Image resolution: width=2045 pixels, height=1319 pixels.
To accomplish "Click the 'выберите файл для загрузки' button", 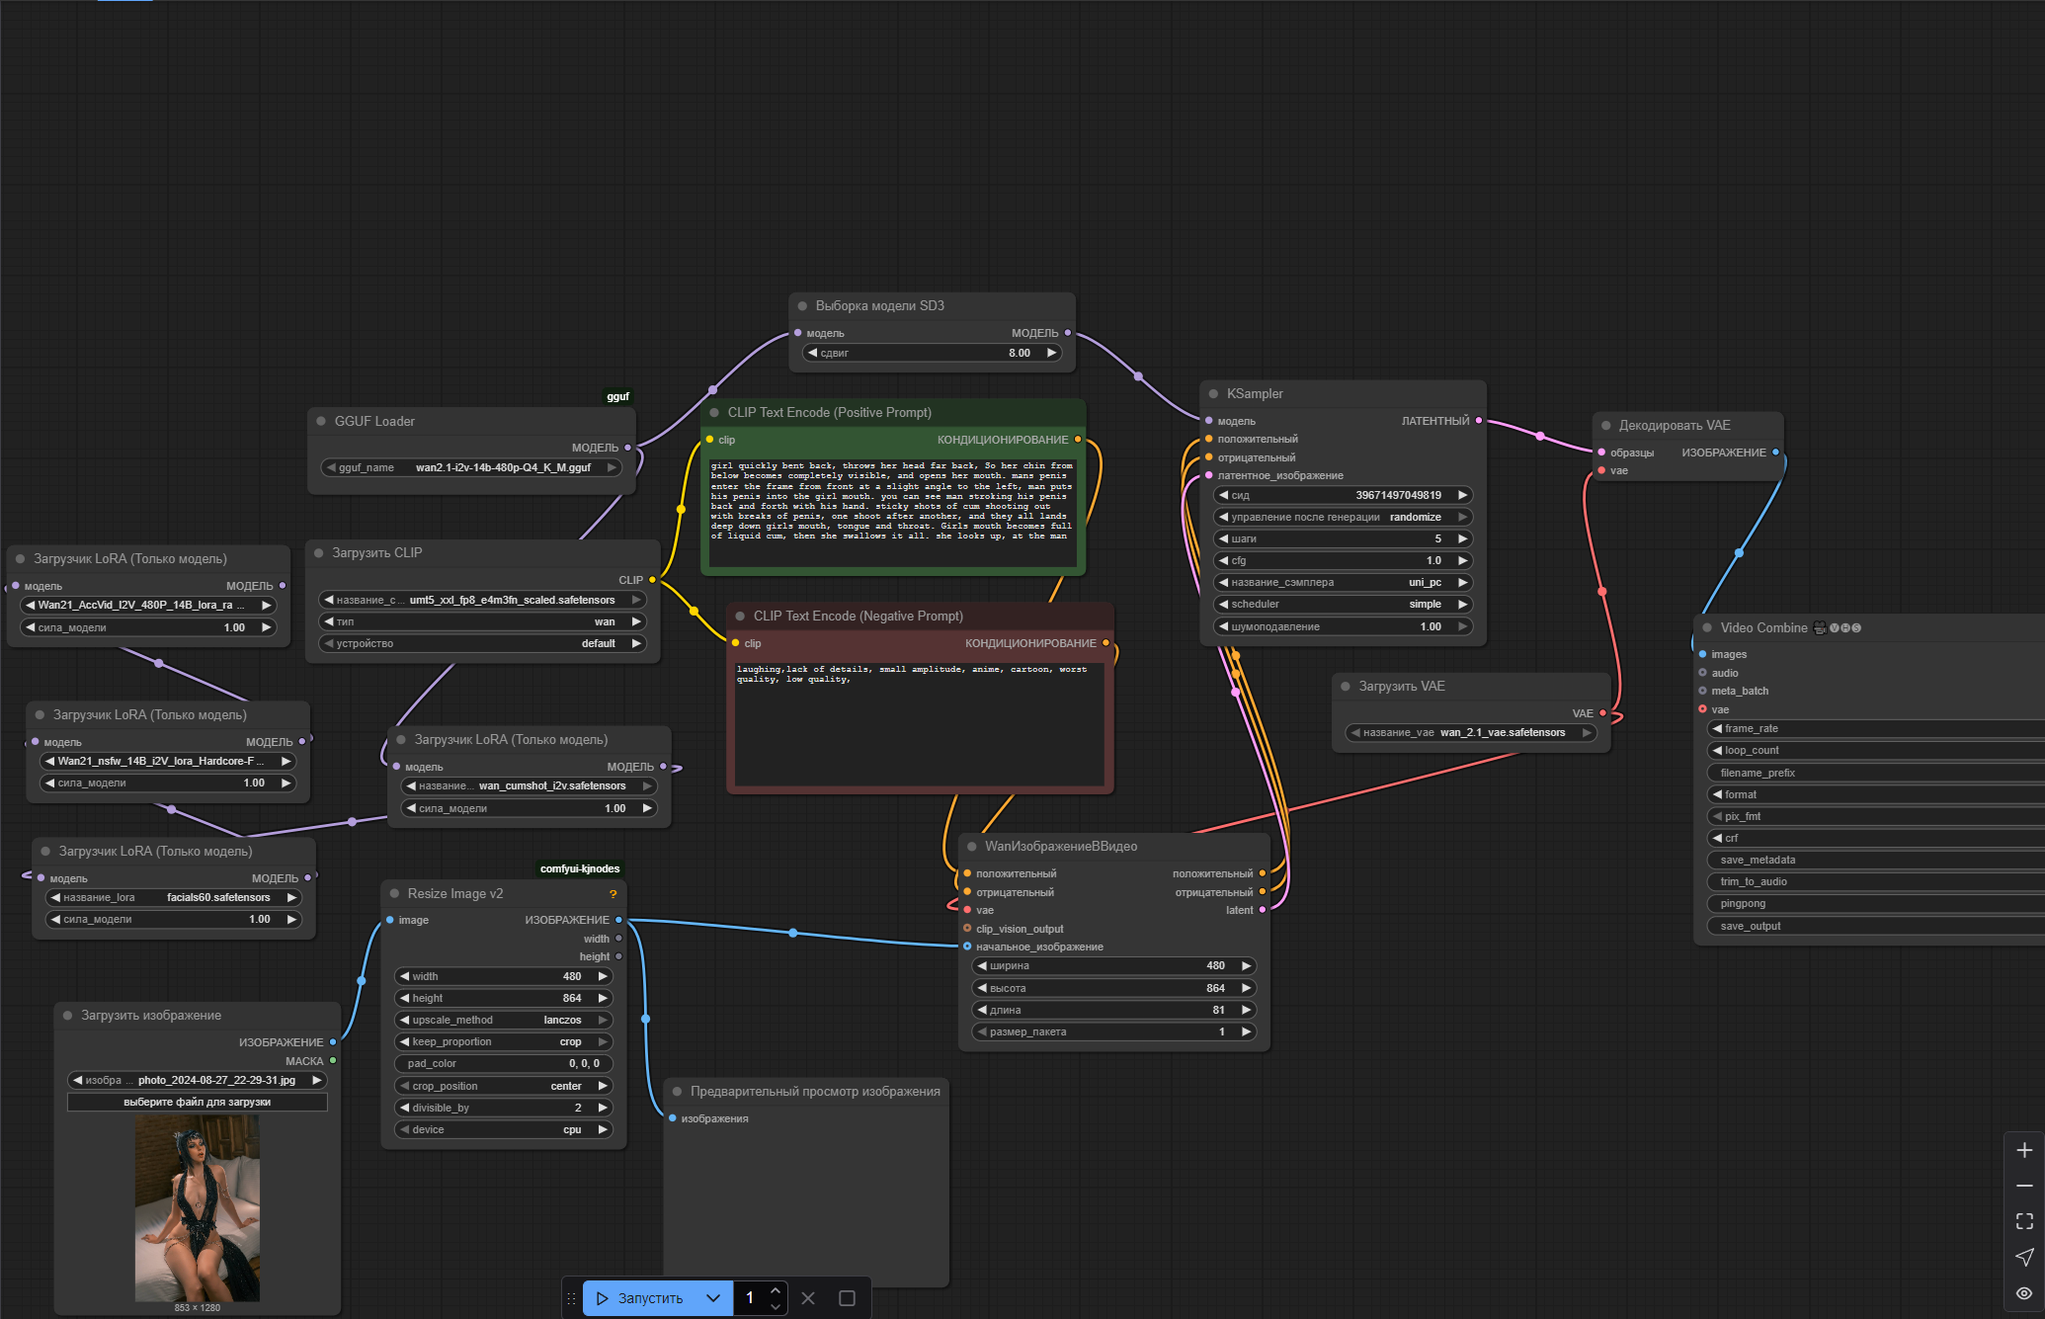I will 197,1102.
